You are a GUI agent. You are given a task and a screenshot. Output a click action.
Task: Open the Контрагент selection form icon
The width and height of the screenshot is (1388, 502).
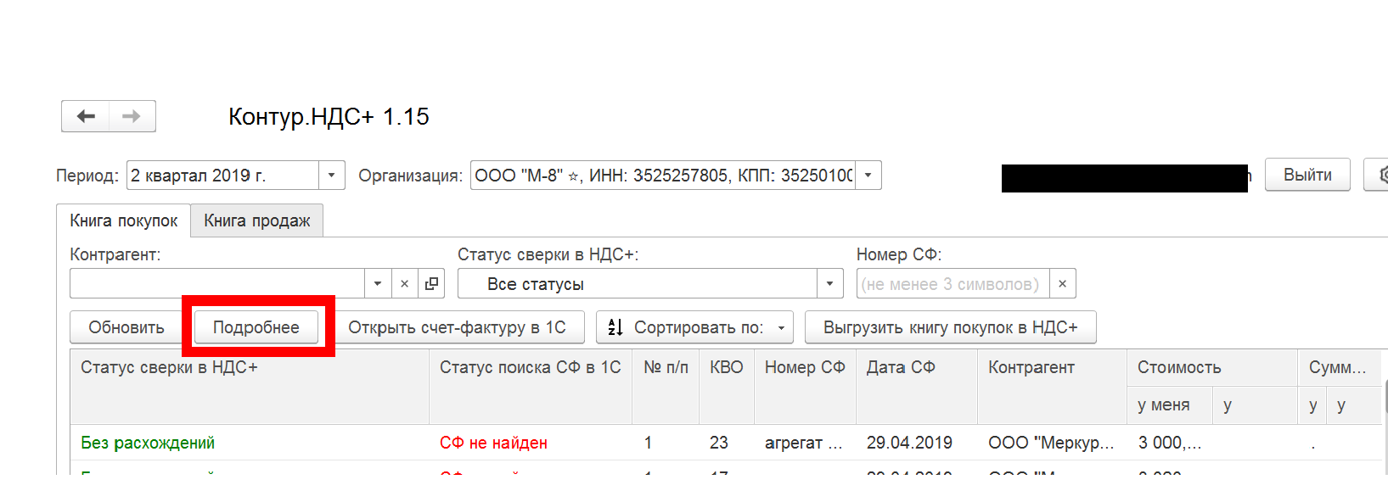point(431,283)
